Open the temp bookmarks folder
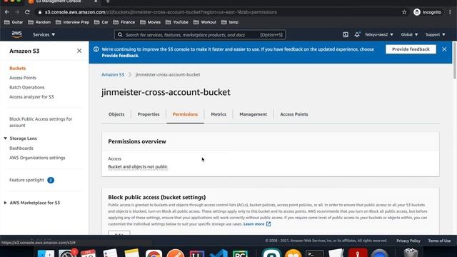The width and height of the screenshot is (457, 257). tap(230, 22)
